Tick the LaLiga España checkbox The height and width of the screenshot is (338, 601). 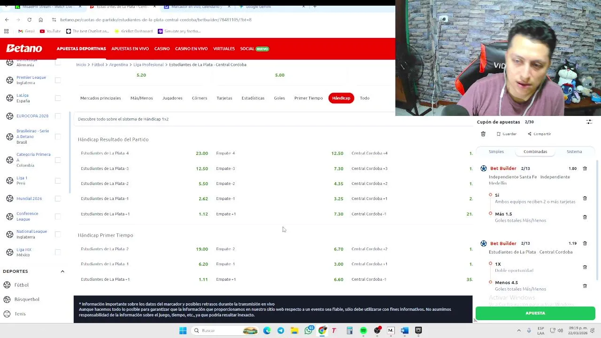pyautogui.click(x=58, y=98)
